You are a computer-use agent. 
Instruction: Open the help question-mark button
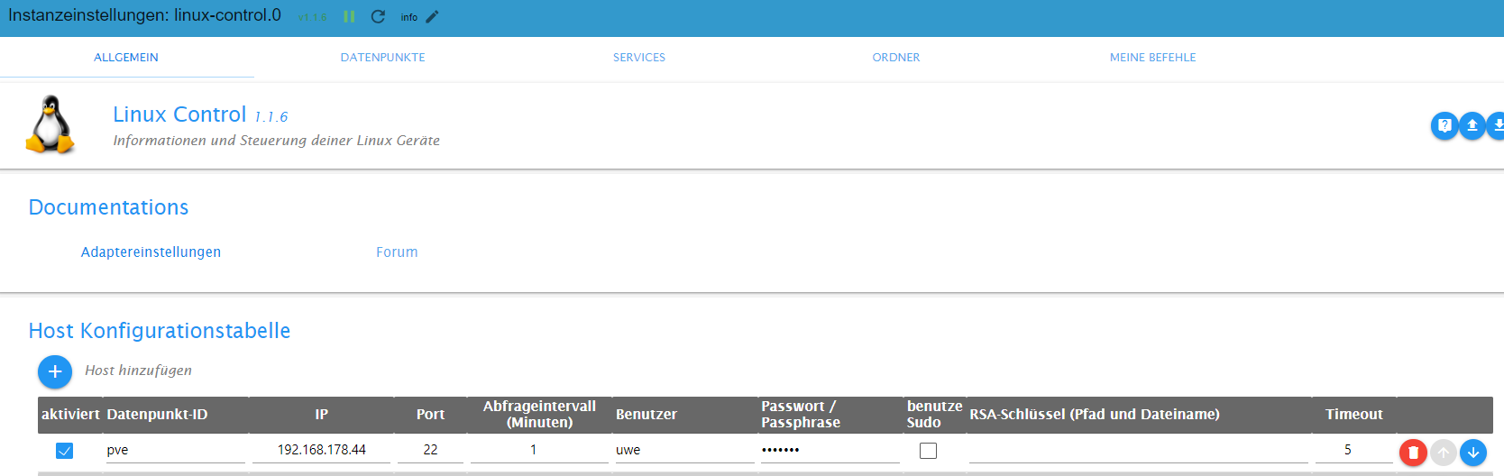(x=1444, y=125)
